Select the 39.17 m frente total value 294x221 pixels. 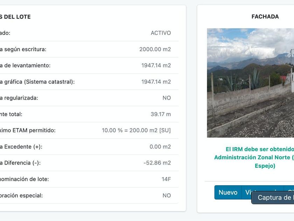coord(161,114)
